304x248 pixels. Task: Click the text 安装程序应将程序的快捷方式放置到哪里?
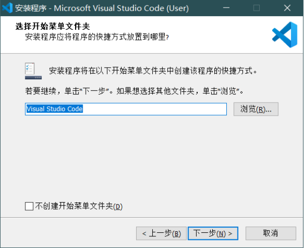[x=97, y=37]
